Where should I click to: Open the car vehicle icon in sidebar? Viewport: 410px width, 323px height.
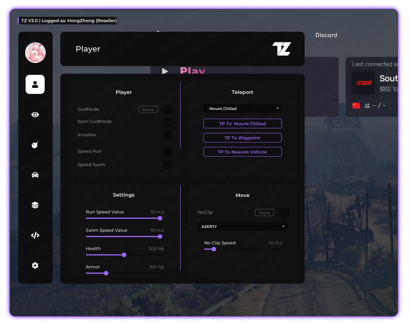(x=35, y=175)
